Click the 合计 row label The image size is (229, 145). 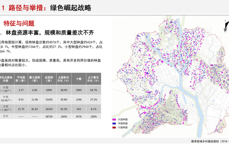[6, 116]
